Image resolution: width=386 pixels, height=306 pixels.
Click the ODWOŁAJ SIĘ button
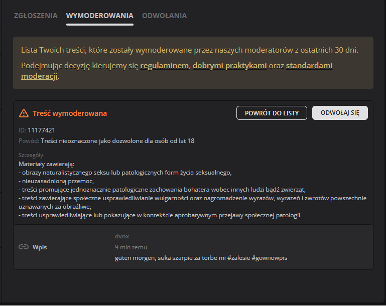[x=340, y=113]
